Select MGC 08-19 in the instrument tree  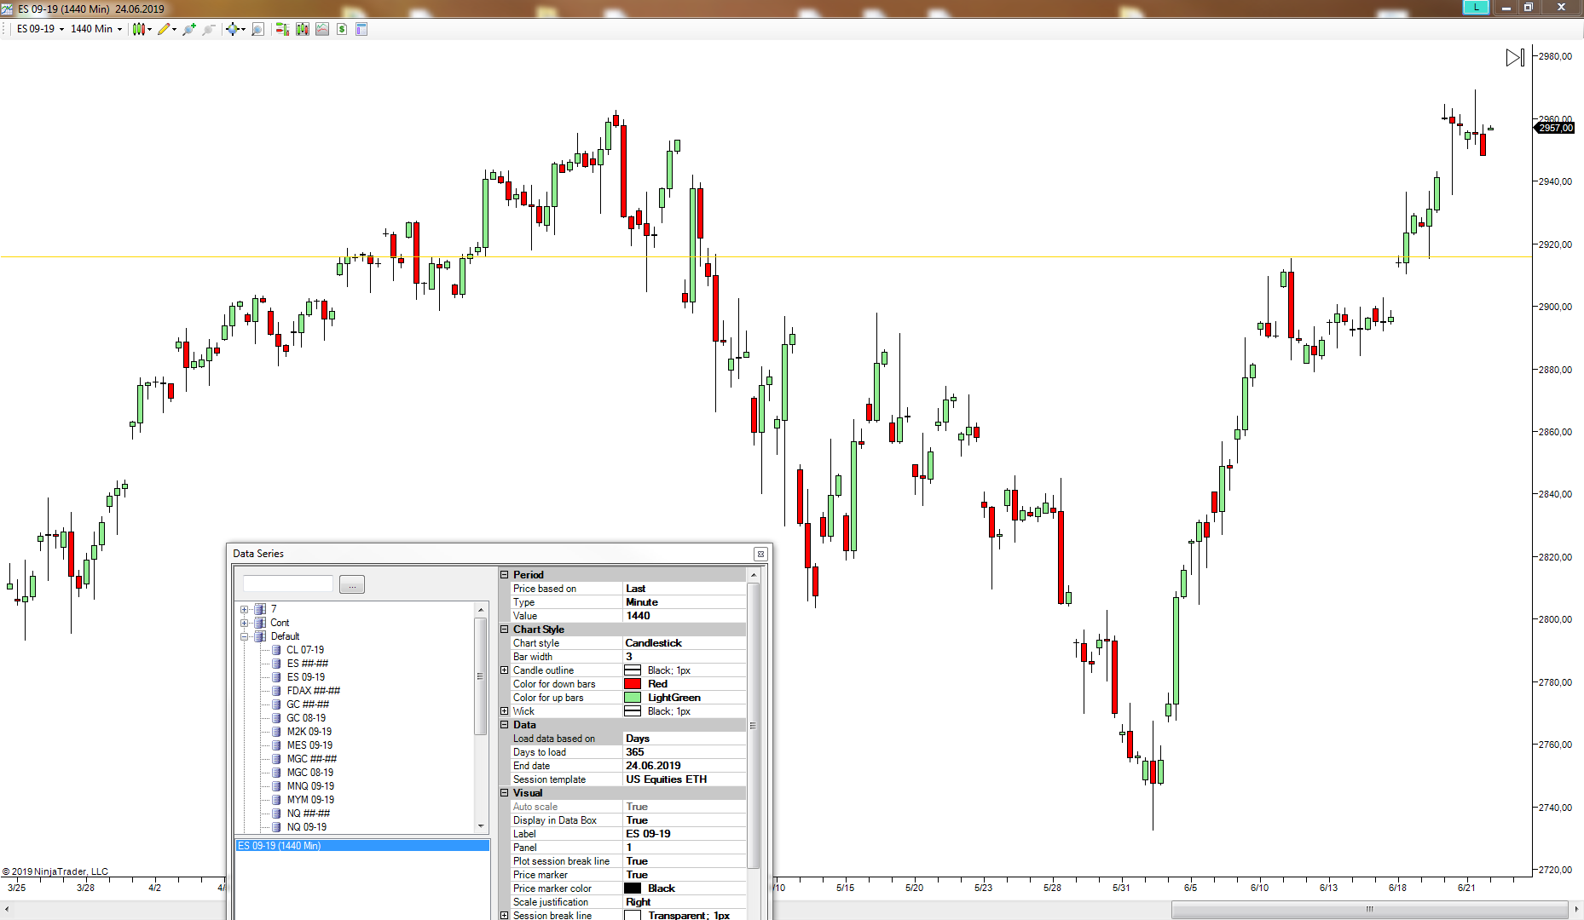click(x=310, y=773)
